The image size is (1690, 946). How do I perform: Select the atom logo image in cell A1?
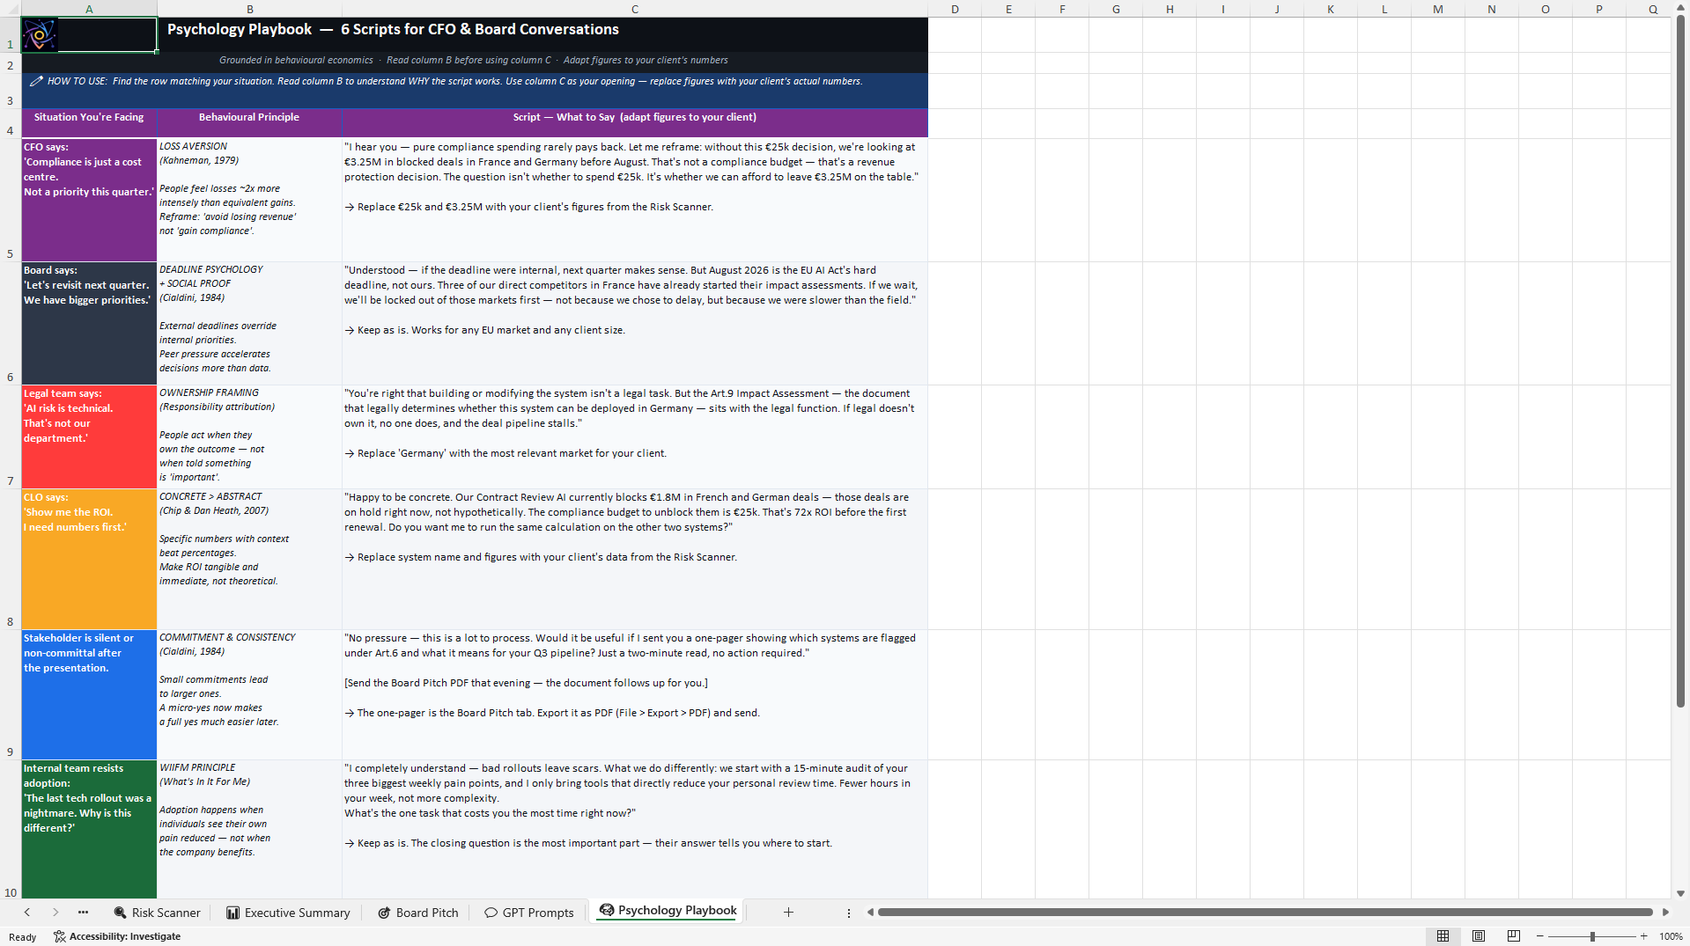(x=40, y=35)
